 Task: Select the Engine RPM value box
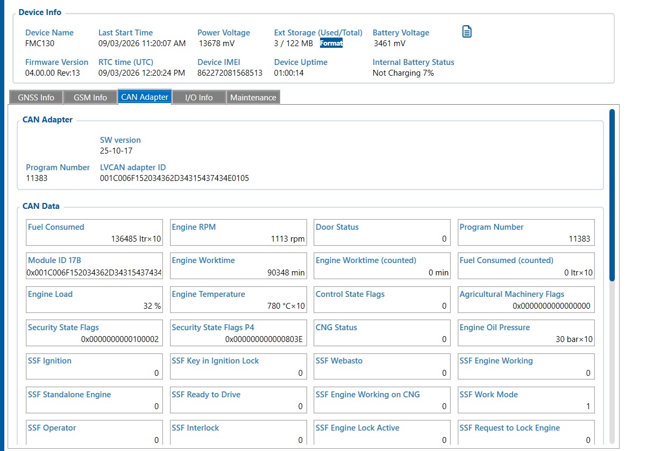238,233
